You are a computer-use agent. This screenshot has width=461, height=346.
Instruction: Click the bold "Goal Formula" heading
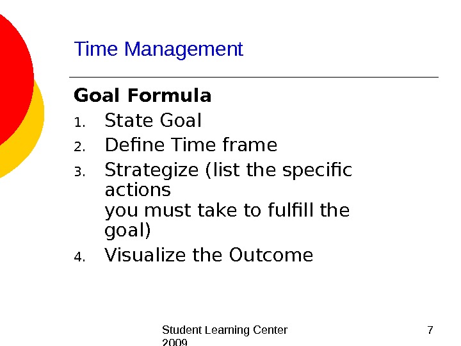click(143, 96)
